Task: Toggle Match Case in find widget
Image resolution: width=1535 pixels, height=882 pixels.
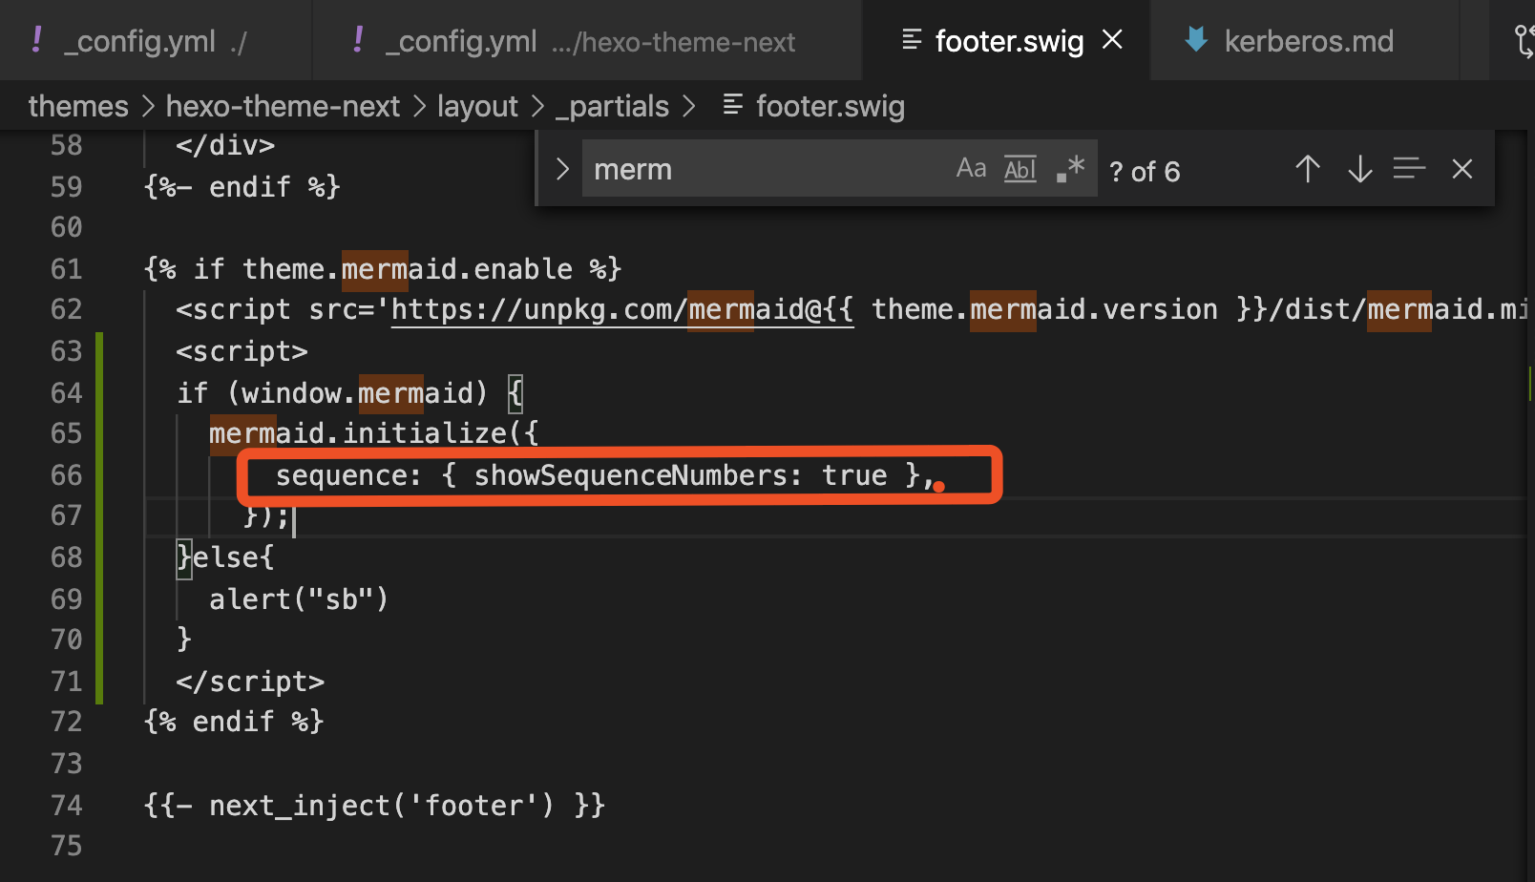Action: (x=971, y=169)
